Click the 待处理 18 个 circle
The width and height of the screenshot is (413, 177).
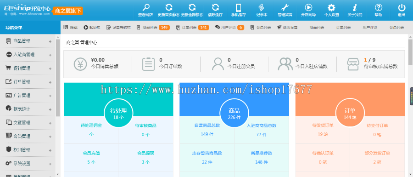tap(118, 113)
